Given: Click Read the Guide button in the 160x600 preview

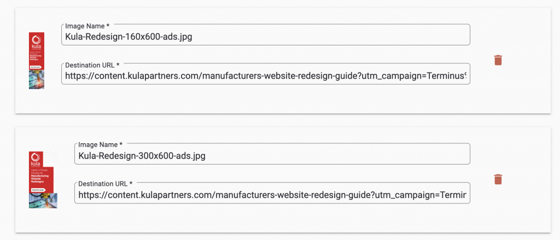Looking at the screenshot, I should [36, 67].
